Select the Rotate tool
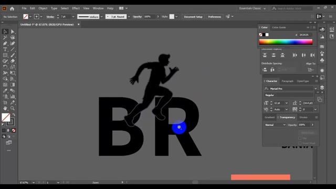Viewport: 336px width, 189px height. 5,67
